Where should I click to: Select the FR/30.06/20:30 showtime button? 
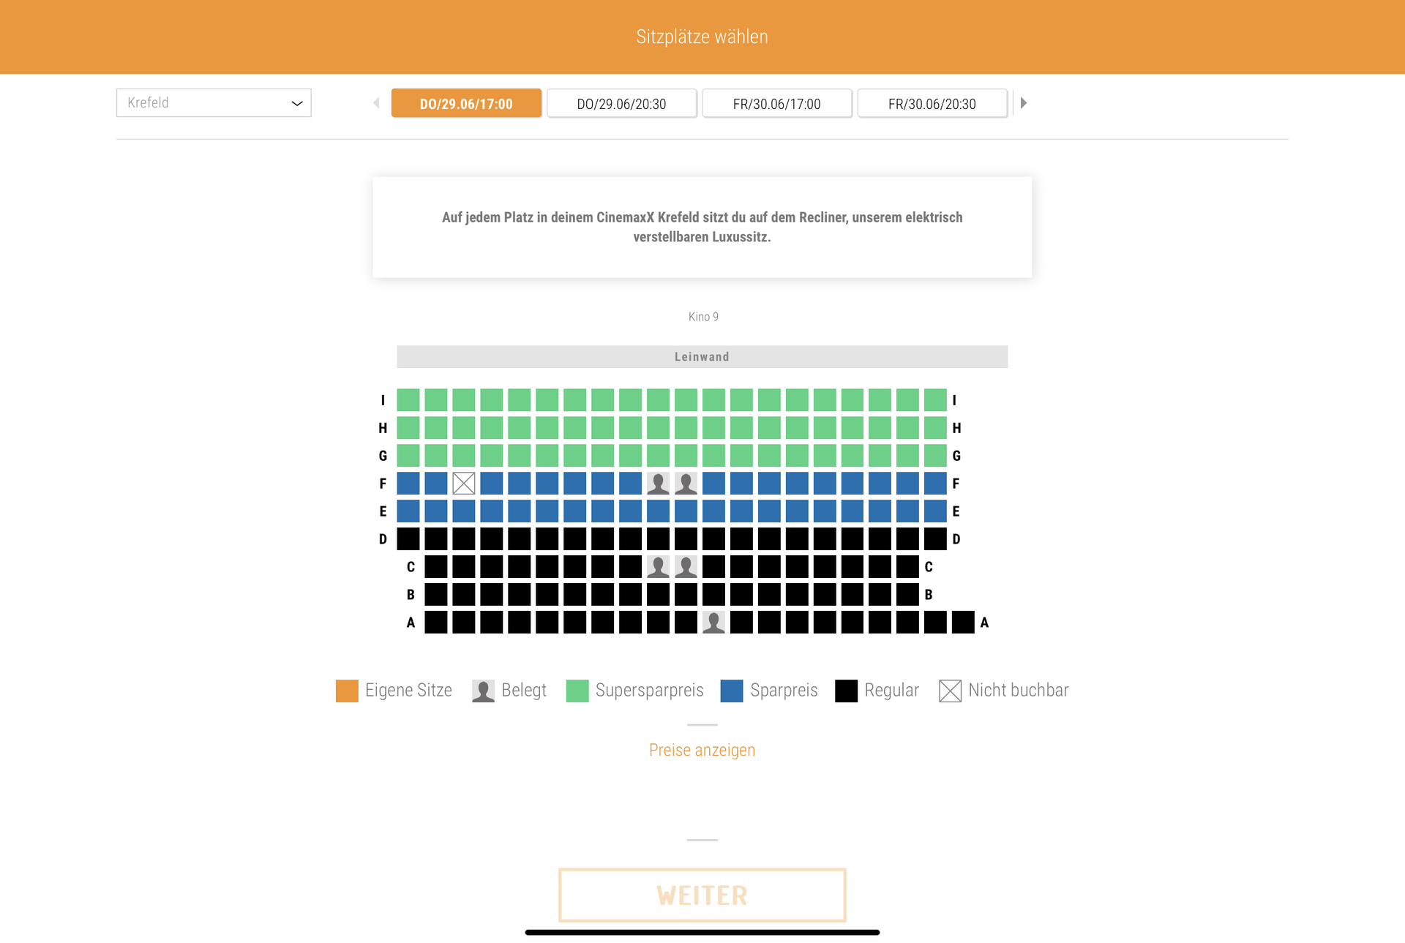tap(932, 104)
